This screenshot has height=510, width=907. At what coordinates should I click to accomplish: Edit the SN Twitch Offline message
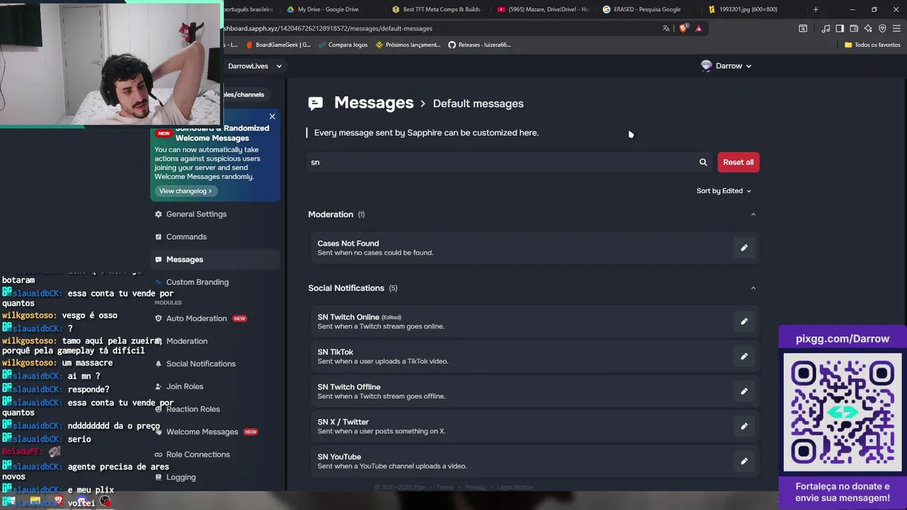[x=743, y=391]
